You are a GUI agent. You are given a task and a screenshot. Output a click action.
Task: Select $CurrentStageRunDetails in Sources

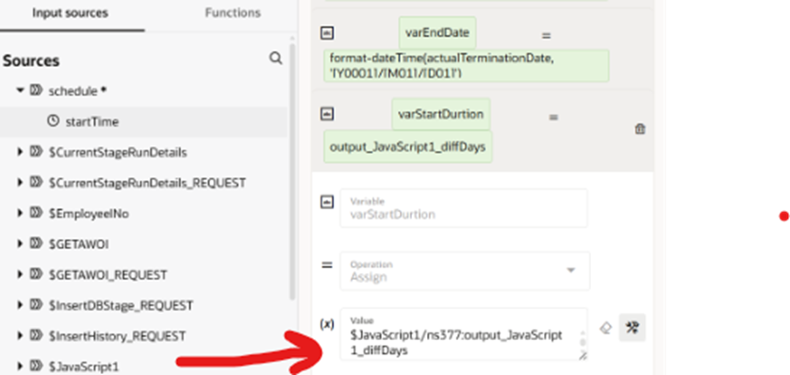(x=118, y=153)
